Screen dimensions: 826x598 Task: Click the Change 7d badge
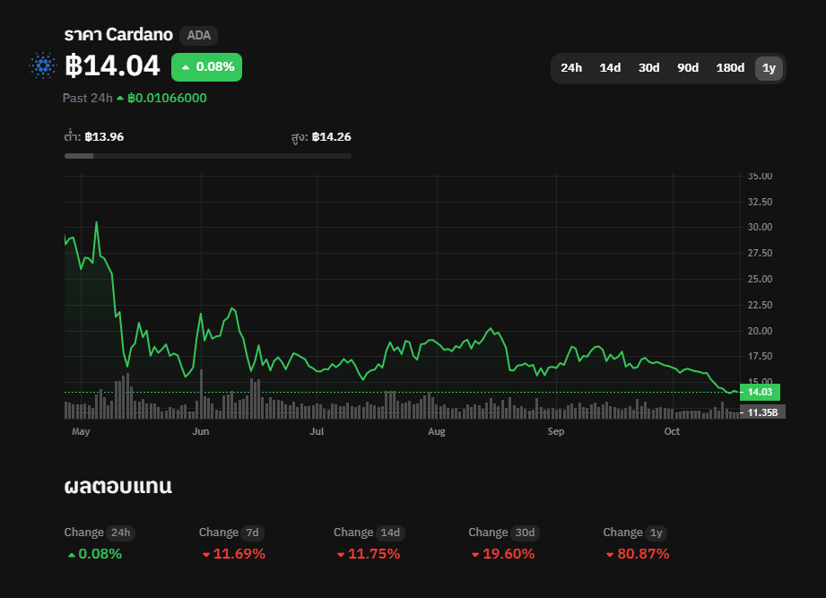click(x=252, y=533)
